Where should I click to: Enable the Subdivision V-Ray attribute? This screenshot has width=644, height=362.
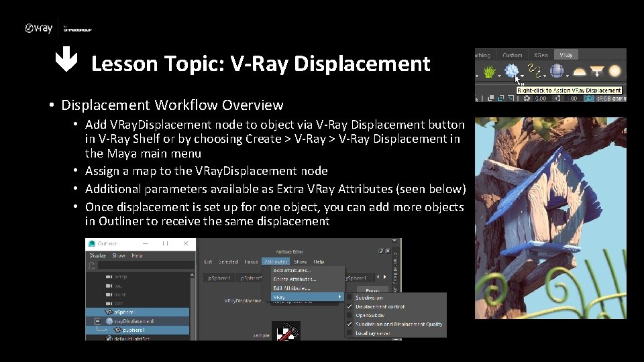[349, 298]
